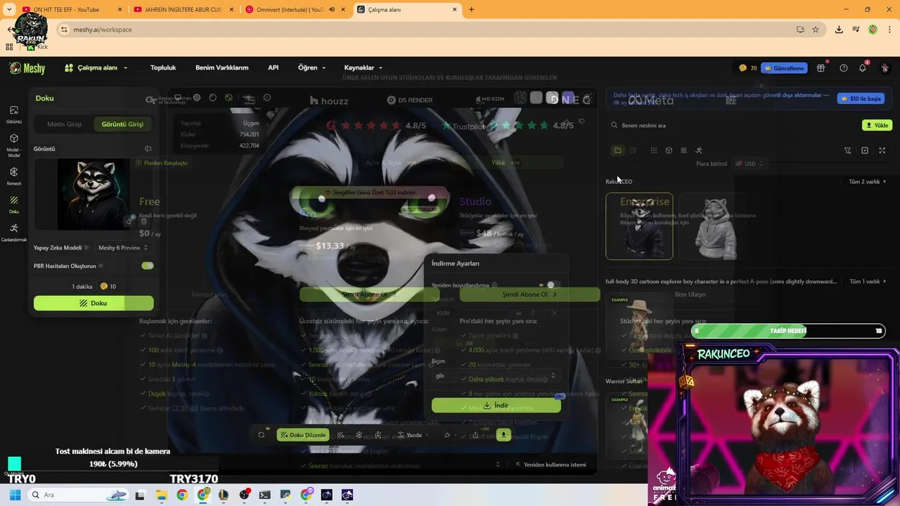Enable asset multi-select checkbox icon
Viewport: 900px width, 506px height.
coord(865,150)
